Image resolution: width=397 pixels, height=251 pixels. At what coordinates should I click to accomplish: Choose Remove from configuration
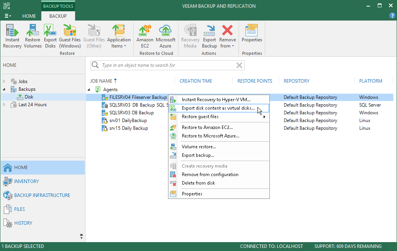click(x=219, y=175)
